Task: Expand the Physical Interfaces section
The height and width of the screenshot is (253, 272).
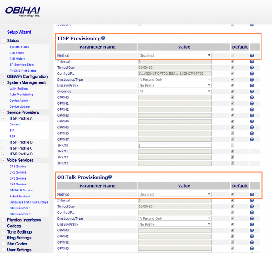Action: (3, 220)
